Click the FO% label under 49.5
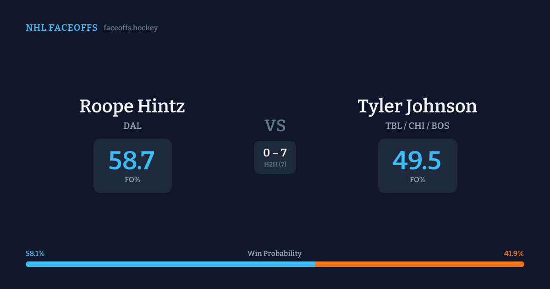The height and width of the screenshot is (289, 550). (418, 180)
